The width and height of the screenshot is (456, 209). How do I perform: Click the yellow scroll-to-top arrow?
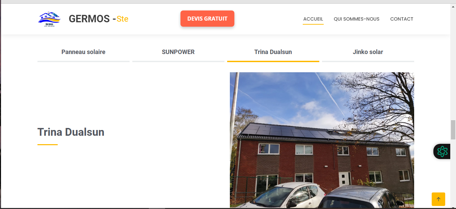tap(438, 199)
